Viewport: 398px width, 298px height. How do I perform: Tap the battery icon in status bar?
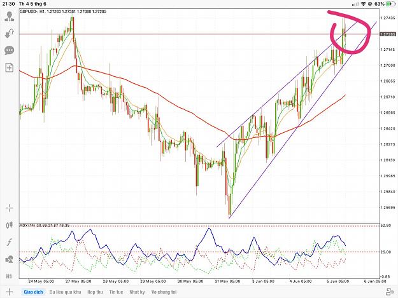pos(389,4)
